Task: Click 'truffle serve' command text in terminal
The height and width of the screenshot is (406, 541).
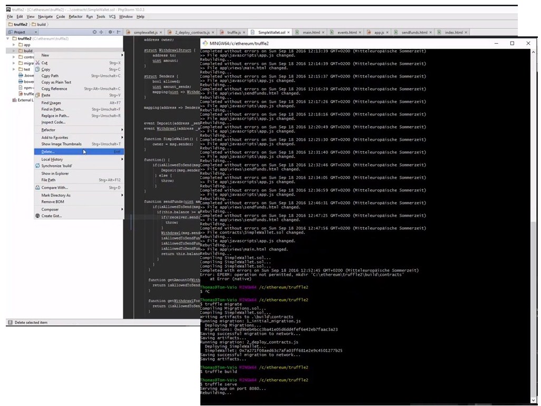Action: click(221, 384)
